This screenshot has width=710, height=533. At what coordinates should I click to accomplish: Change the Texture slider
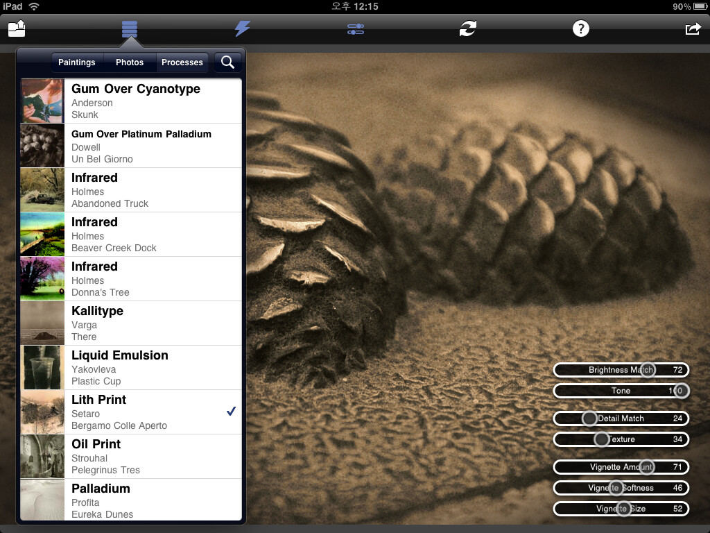(601, 439)
